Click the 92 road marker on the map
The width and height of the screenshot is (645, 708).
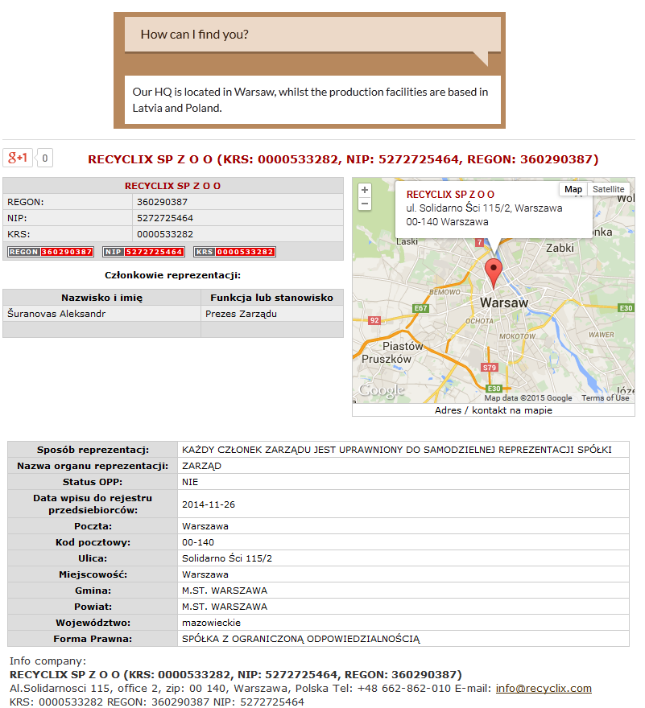pos(374,320)
